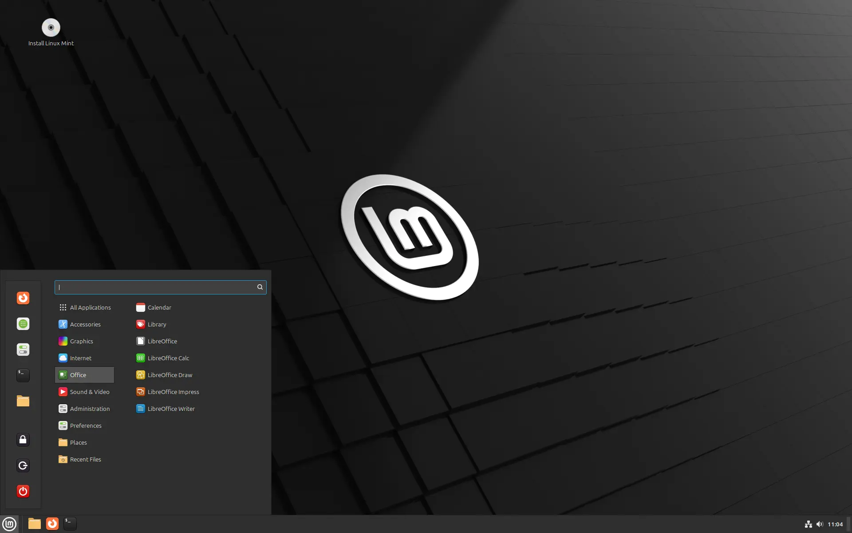Open Terminal from taskbar dock
852x533 pixels.
click(x=69, y=523)
